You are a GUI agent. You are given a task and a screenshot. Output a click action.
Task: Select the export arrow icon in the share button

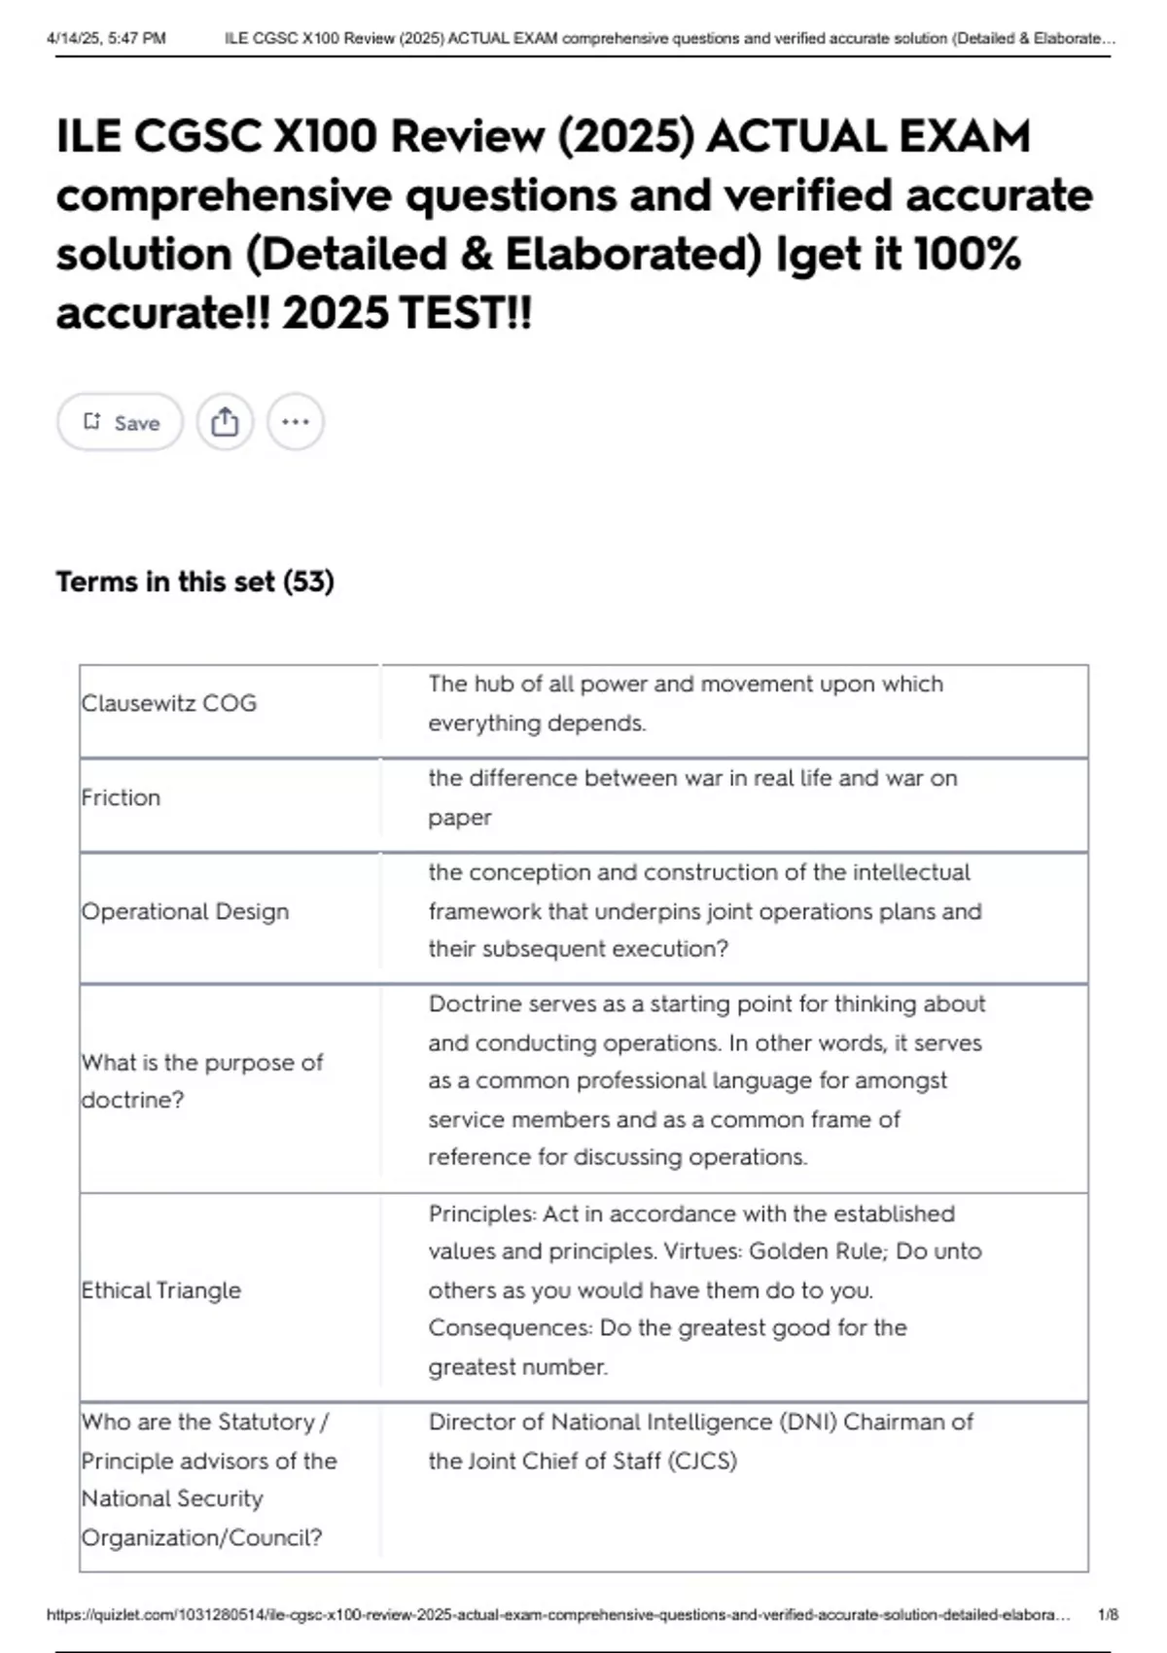226,420
